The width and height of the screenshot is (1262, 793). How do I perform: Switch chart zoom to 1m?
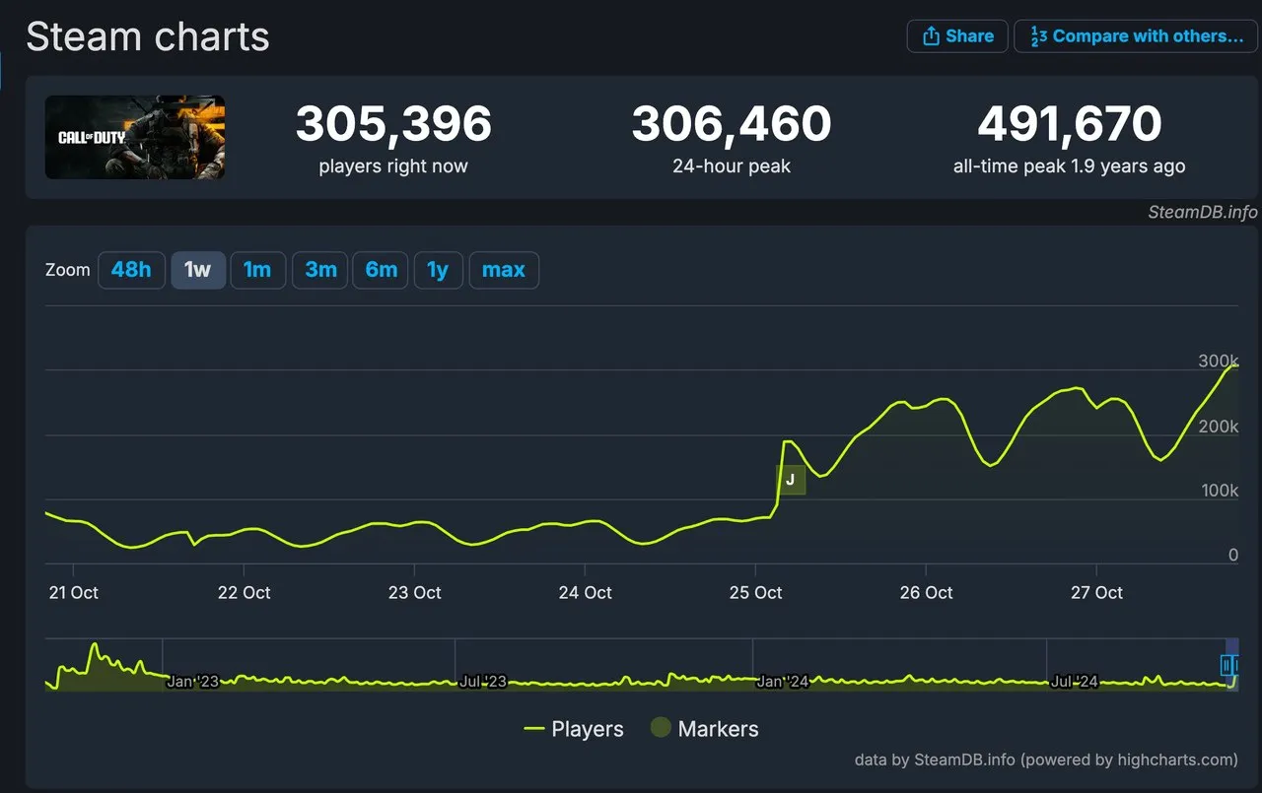click(257, 270)
